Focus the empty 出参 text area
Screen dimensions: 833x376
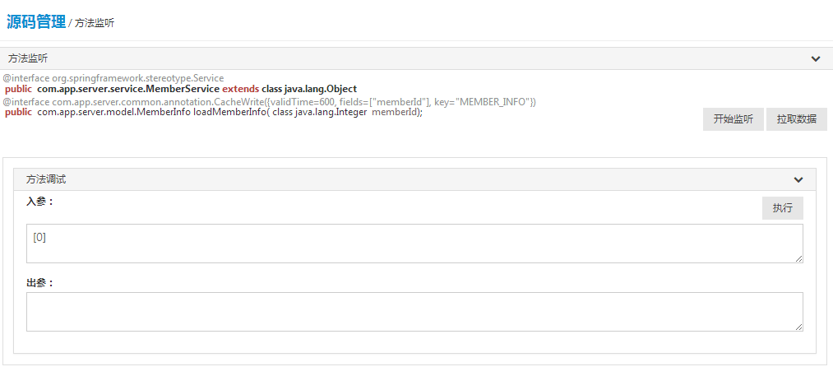[x=414, y=312]
